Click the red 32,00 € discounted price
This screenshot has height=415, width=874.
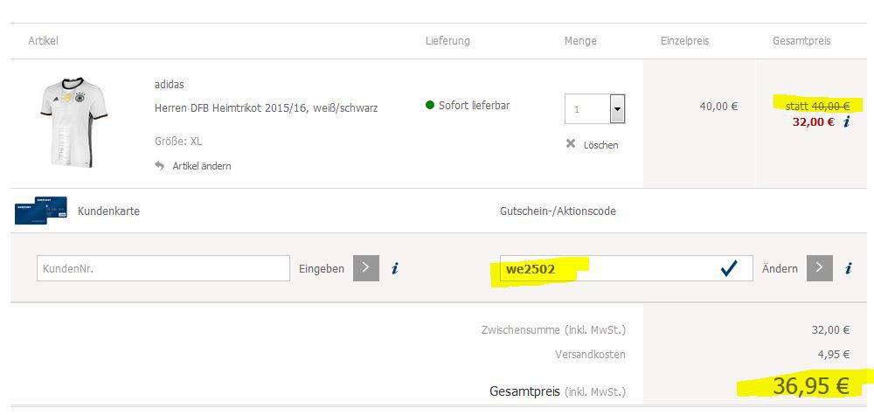pos(813,122)
